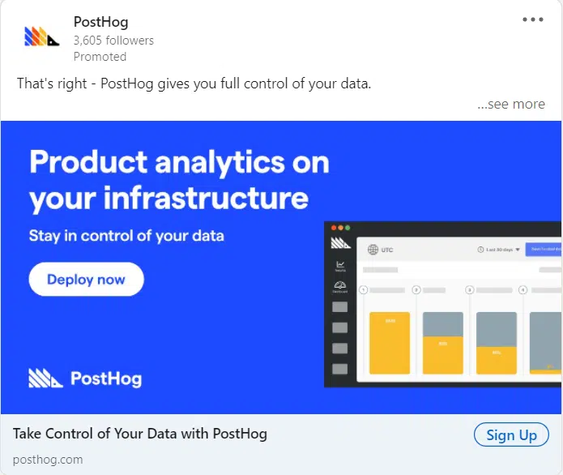Open the posthog.com link
The image size is (563, 475).
coord(48,460)
